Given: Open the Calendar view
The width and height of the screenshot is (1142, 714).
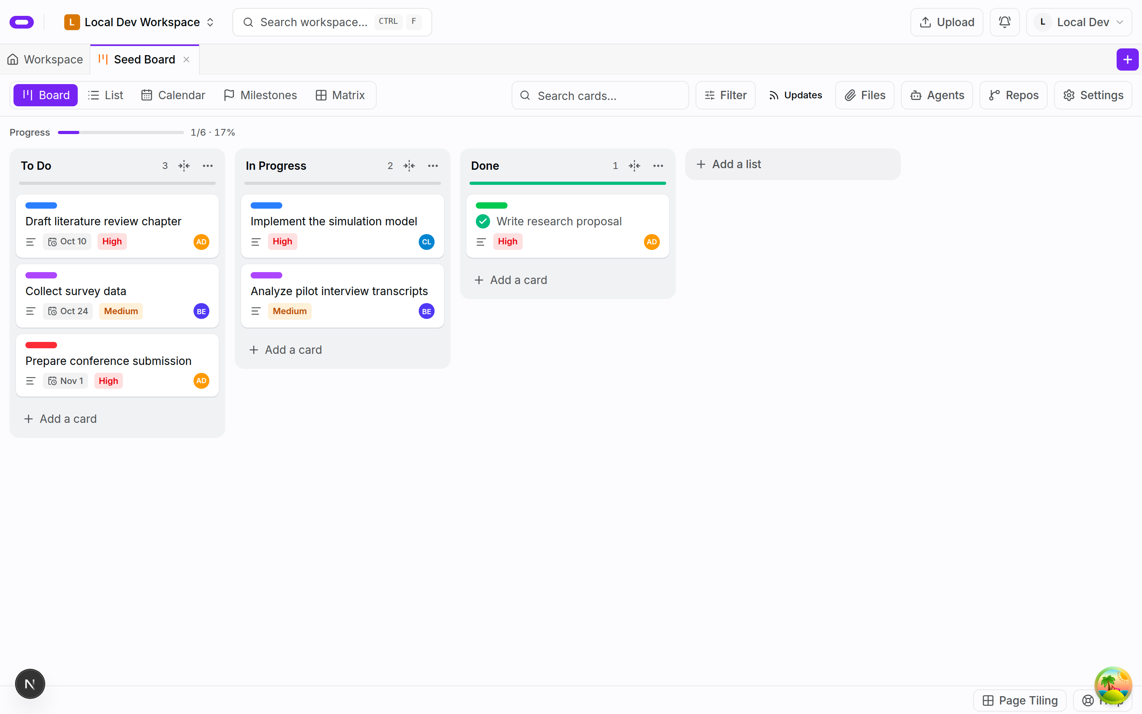Looking at the screenshot, I should coord(173,95).
